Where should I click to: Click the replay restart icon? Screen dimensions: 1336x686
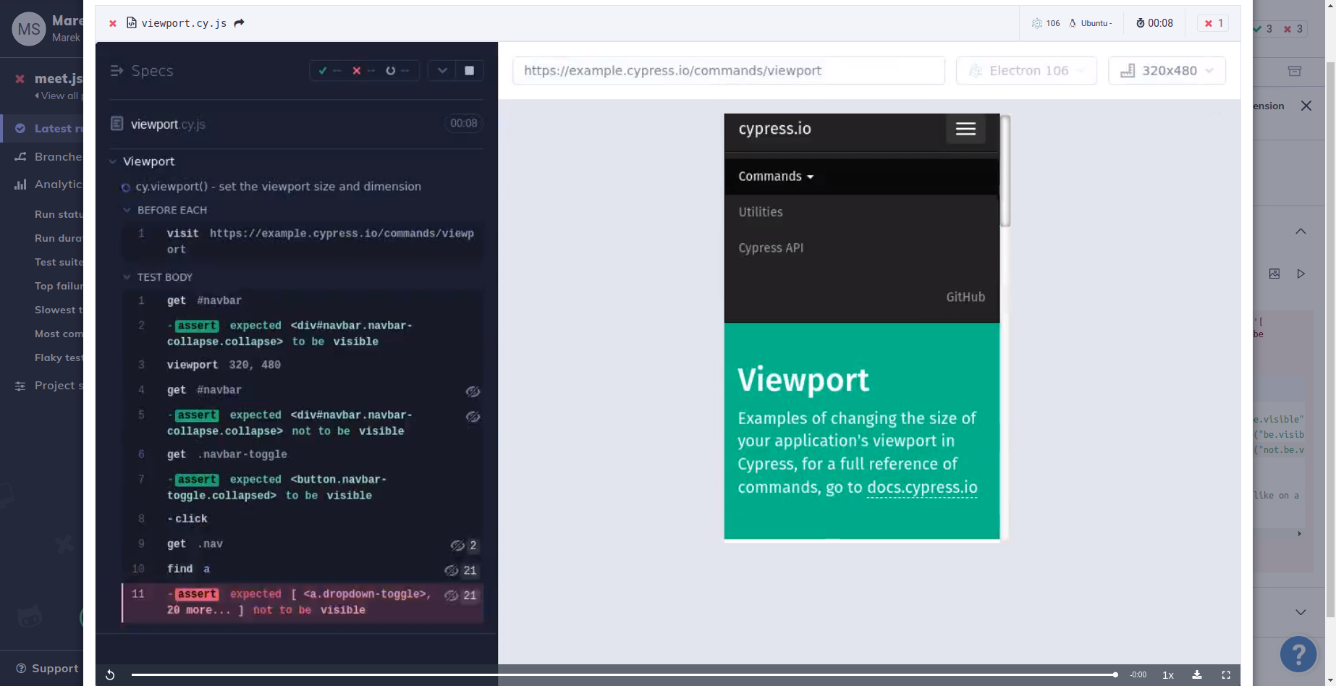pyautogui.click(x=110, y=675)
